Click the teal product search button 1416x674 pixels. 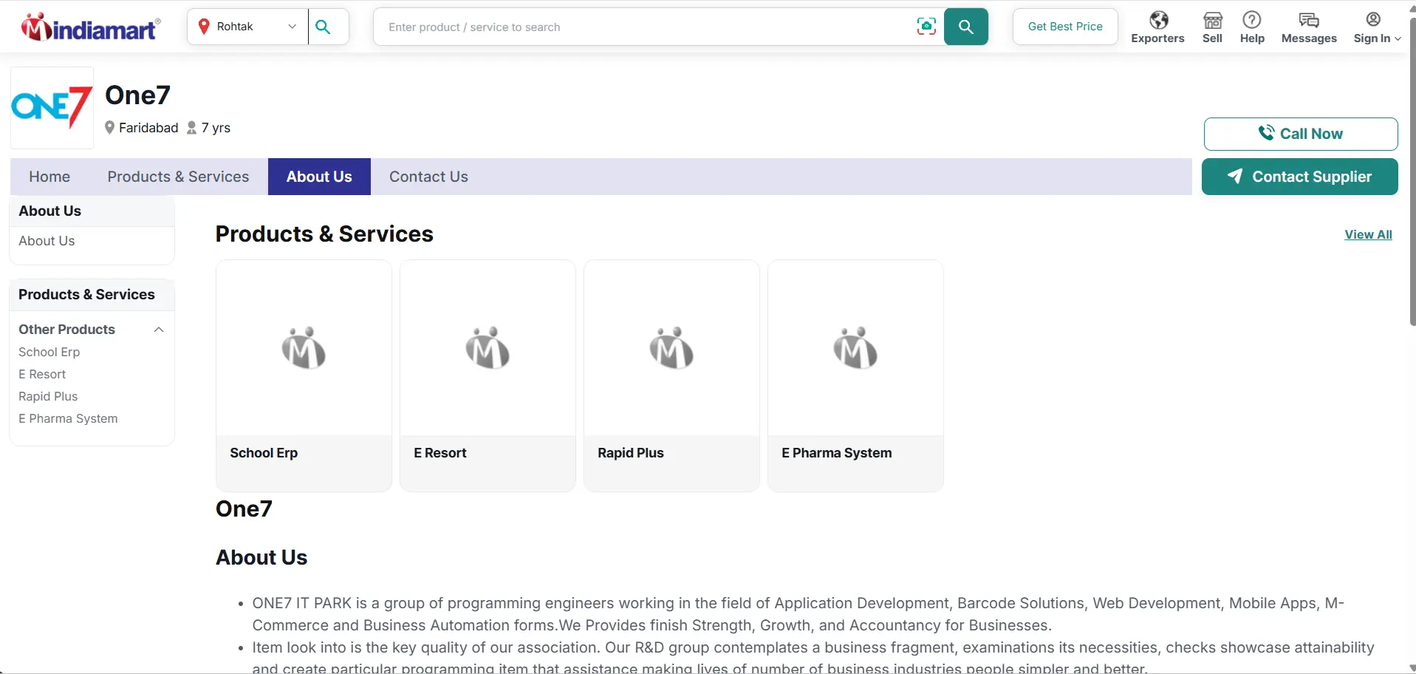[x=965, y=27]
